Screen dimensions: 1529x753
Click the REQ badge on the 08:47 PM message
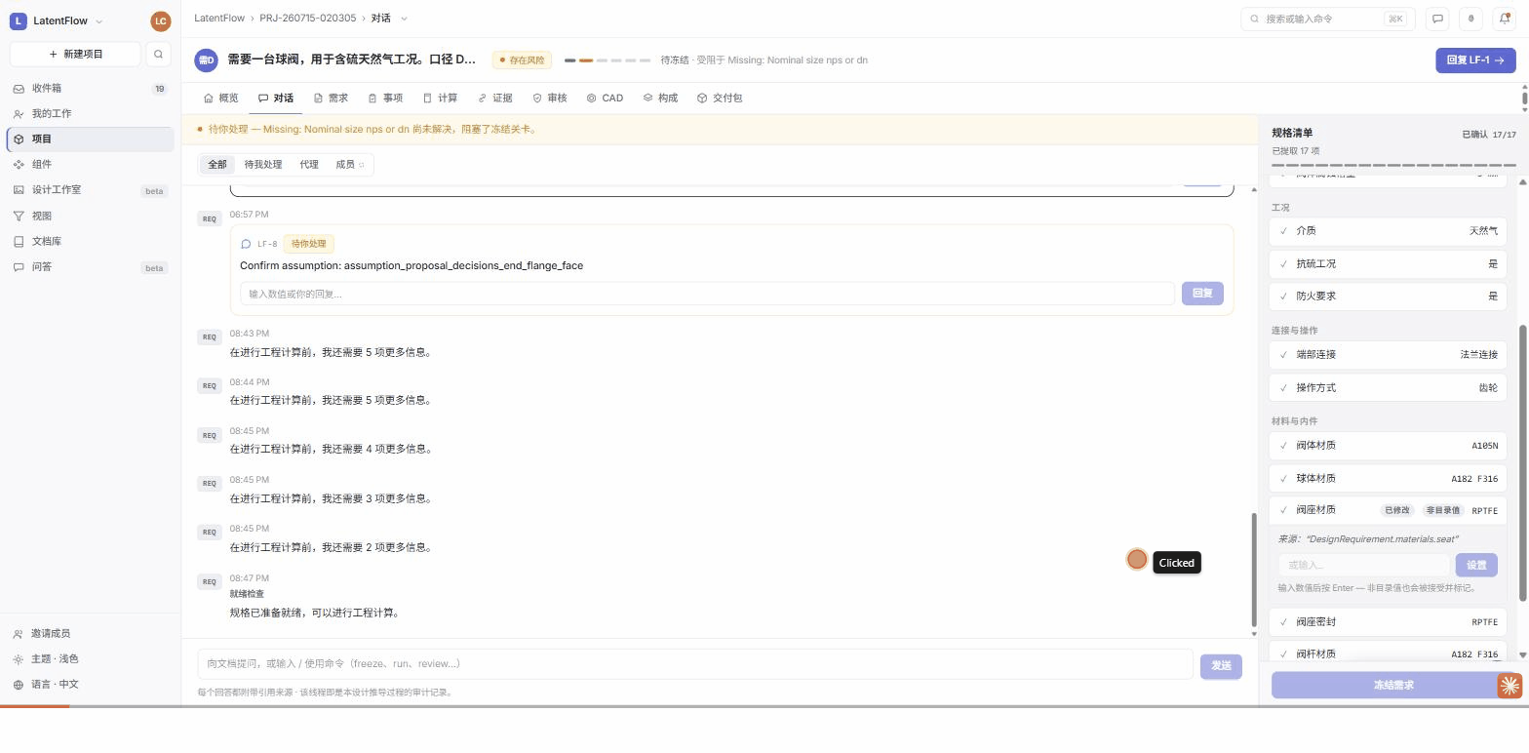click(209, 581)
